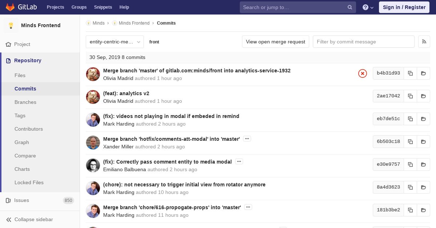Click View open merge request
Screen dimensions: 436x228
coord(275,42)
